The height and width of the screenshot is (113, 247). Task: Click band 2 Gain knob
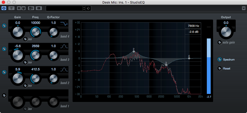(18, 78)
